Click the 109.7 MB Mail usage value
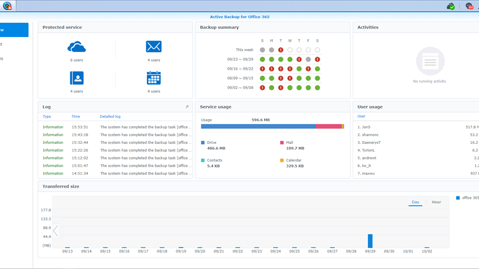This screenshot has width=479, height=269. pyautogui.click(x=295, y=148)
